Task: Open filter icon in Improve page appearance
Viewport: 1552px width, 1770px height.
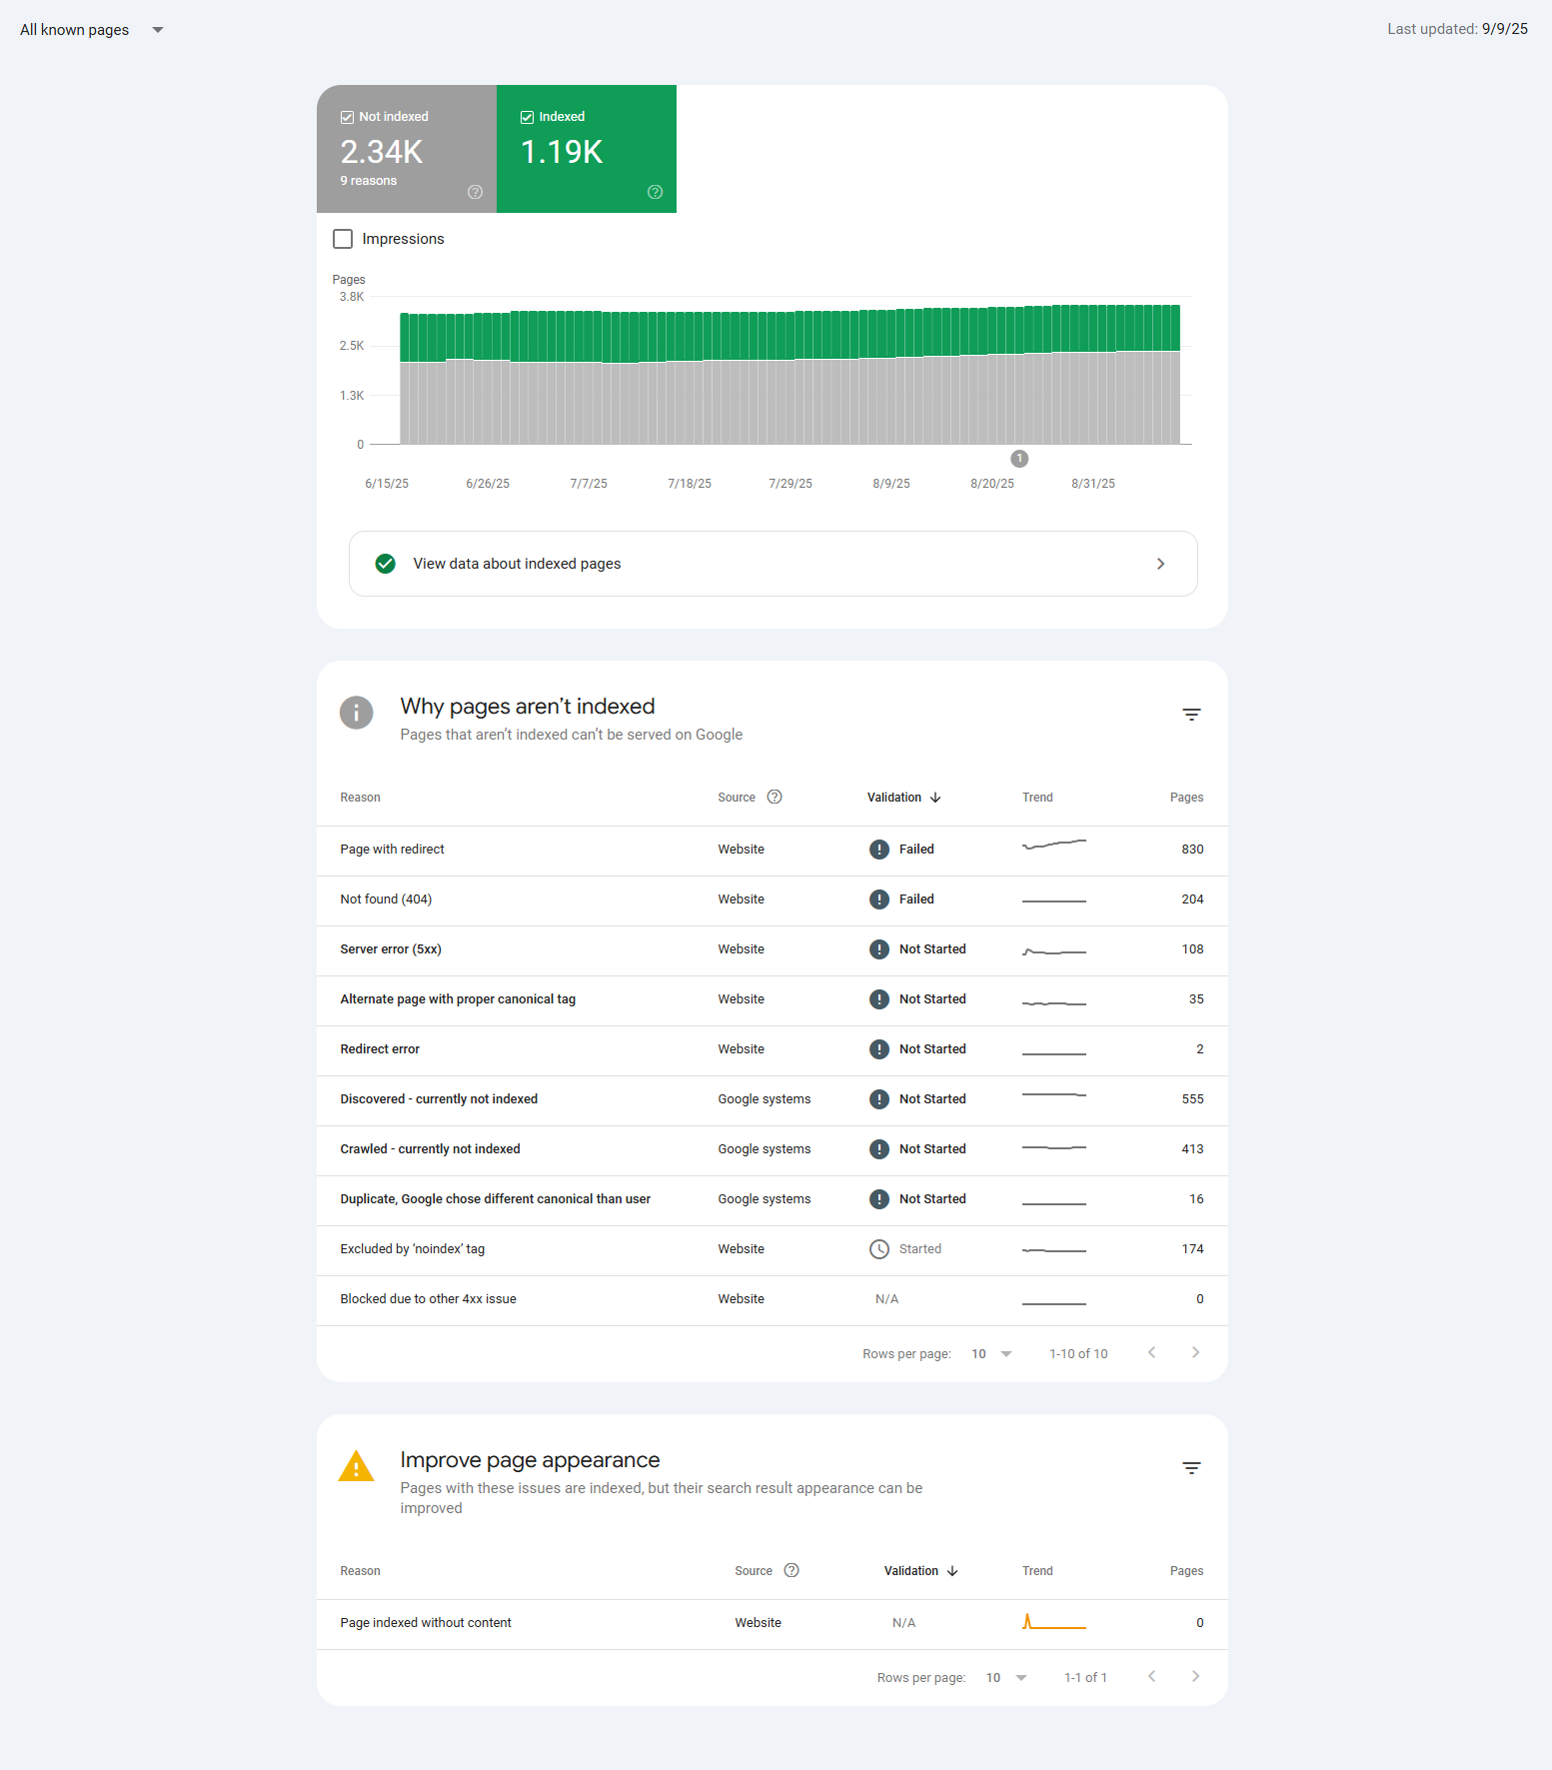Action: point(1191,1468)
